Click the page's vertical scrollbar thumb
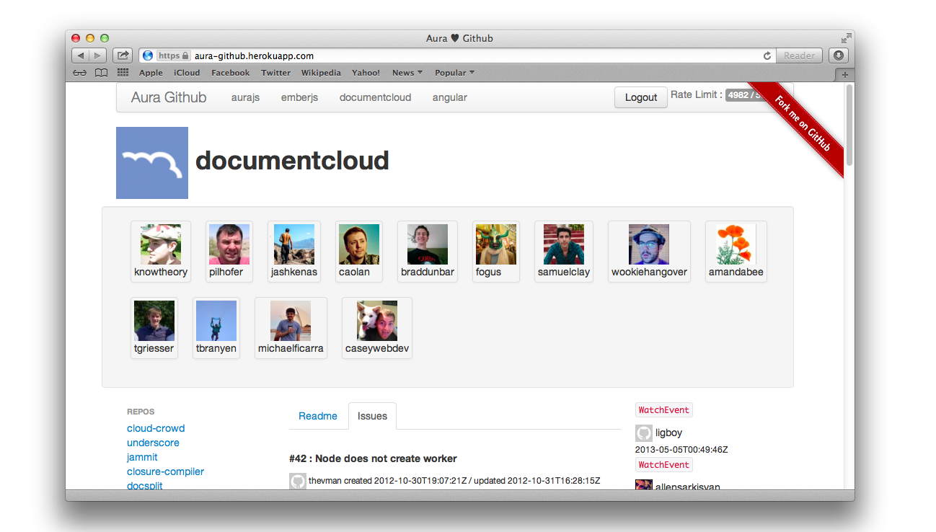Viewport: 936px width, 532px height. pyautogui.click(x=849, y=124)
